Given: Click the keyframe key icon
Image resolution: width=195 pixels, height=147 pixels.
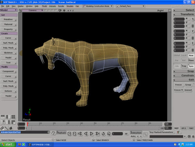Looking at the screenshot, I should (145, 134).
